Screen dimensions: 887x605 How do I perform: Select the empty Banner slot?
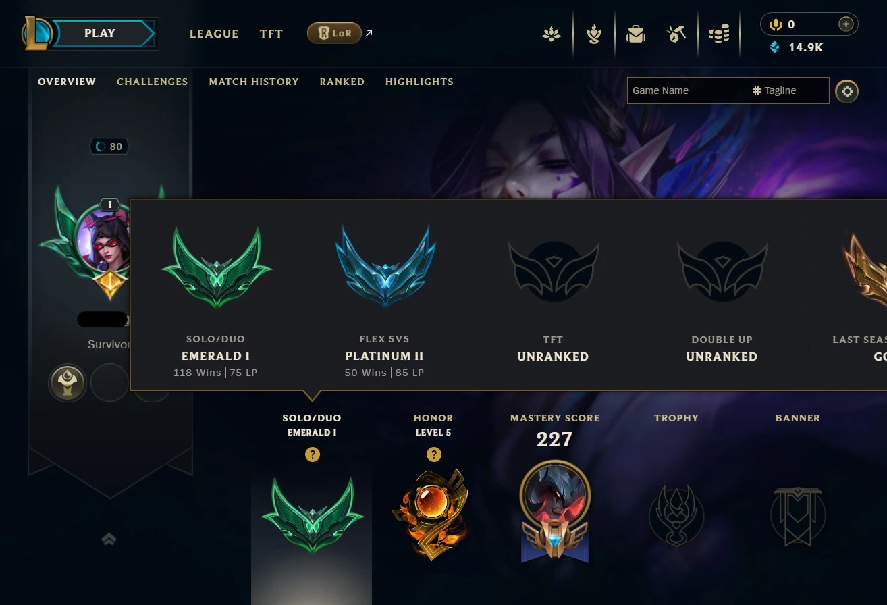797,517
